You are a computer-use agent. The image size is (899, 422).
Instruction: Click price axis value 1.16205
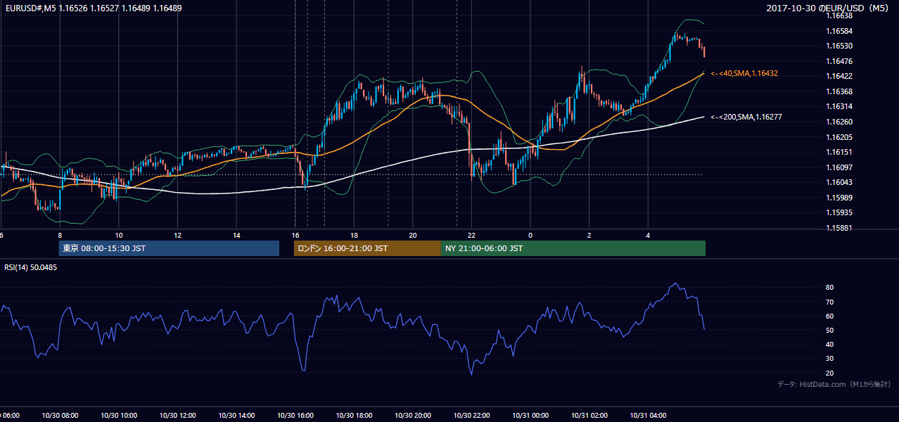[840, 137]
